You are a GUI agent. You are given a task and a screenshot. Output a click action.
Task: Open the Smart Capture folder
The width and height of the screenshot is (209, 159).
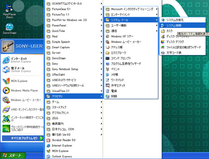pos(74,47)
